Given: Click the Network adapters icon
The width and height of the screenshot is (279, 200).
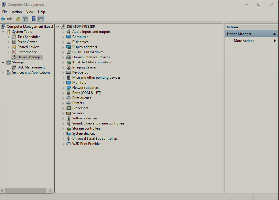Looking at the screenshot, I should (x=69, y=88).
